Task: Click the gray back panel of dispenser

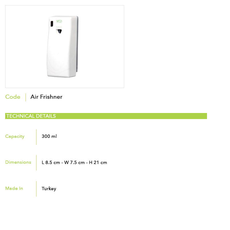Action: pos(78,46)
